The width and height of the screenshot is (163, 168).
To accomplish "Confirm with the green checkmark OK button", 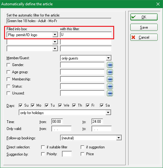I will 144,17.
